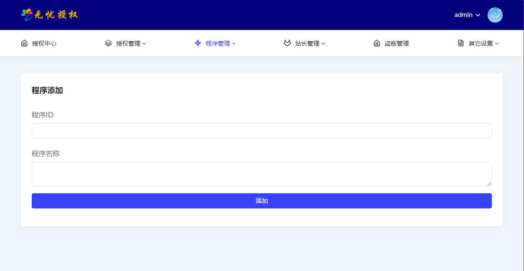Click the 无忧授权 logo

(x=49, y=15)
